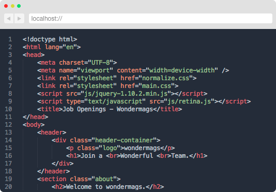This screenshot has width=276, height=192.
Task: Click the red close window dot
Action: click(x=6, y=6)
